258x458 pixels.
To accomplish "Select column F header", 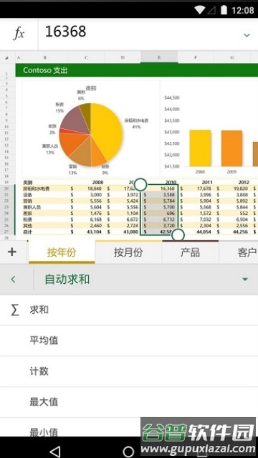I will tap(196, 57).
